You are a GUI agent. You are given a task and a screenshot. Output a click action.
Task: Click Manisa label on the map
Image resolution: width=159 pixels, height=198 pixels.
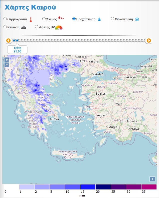click(x=104, y=105)
